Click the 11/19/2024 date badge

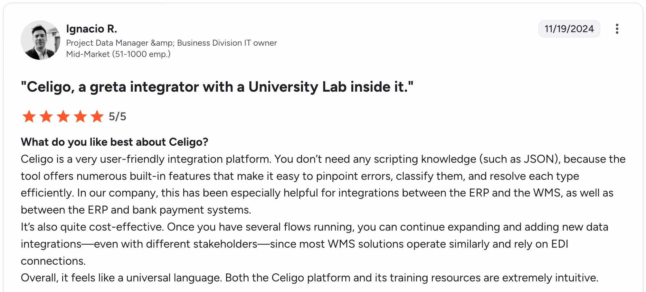[569, 29]
